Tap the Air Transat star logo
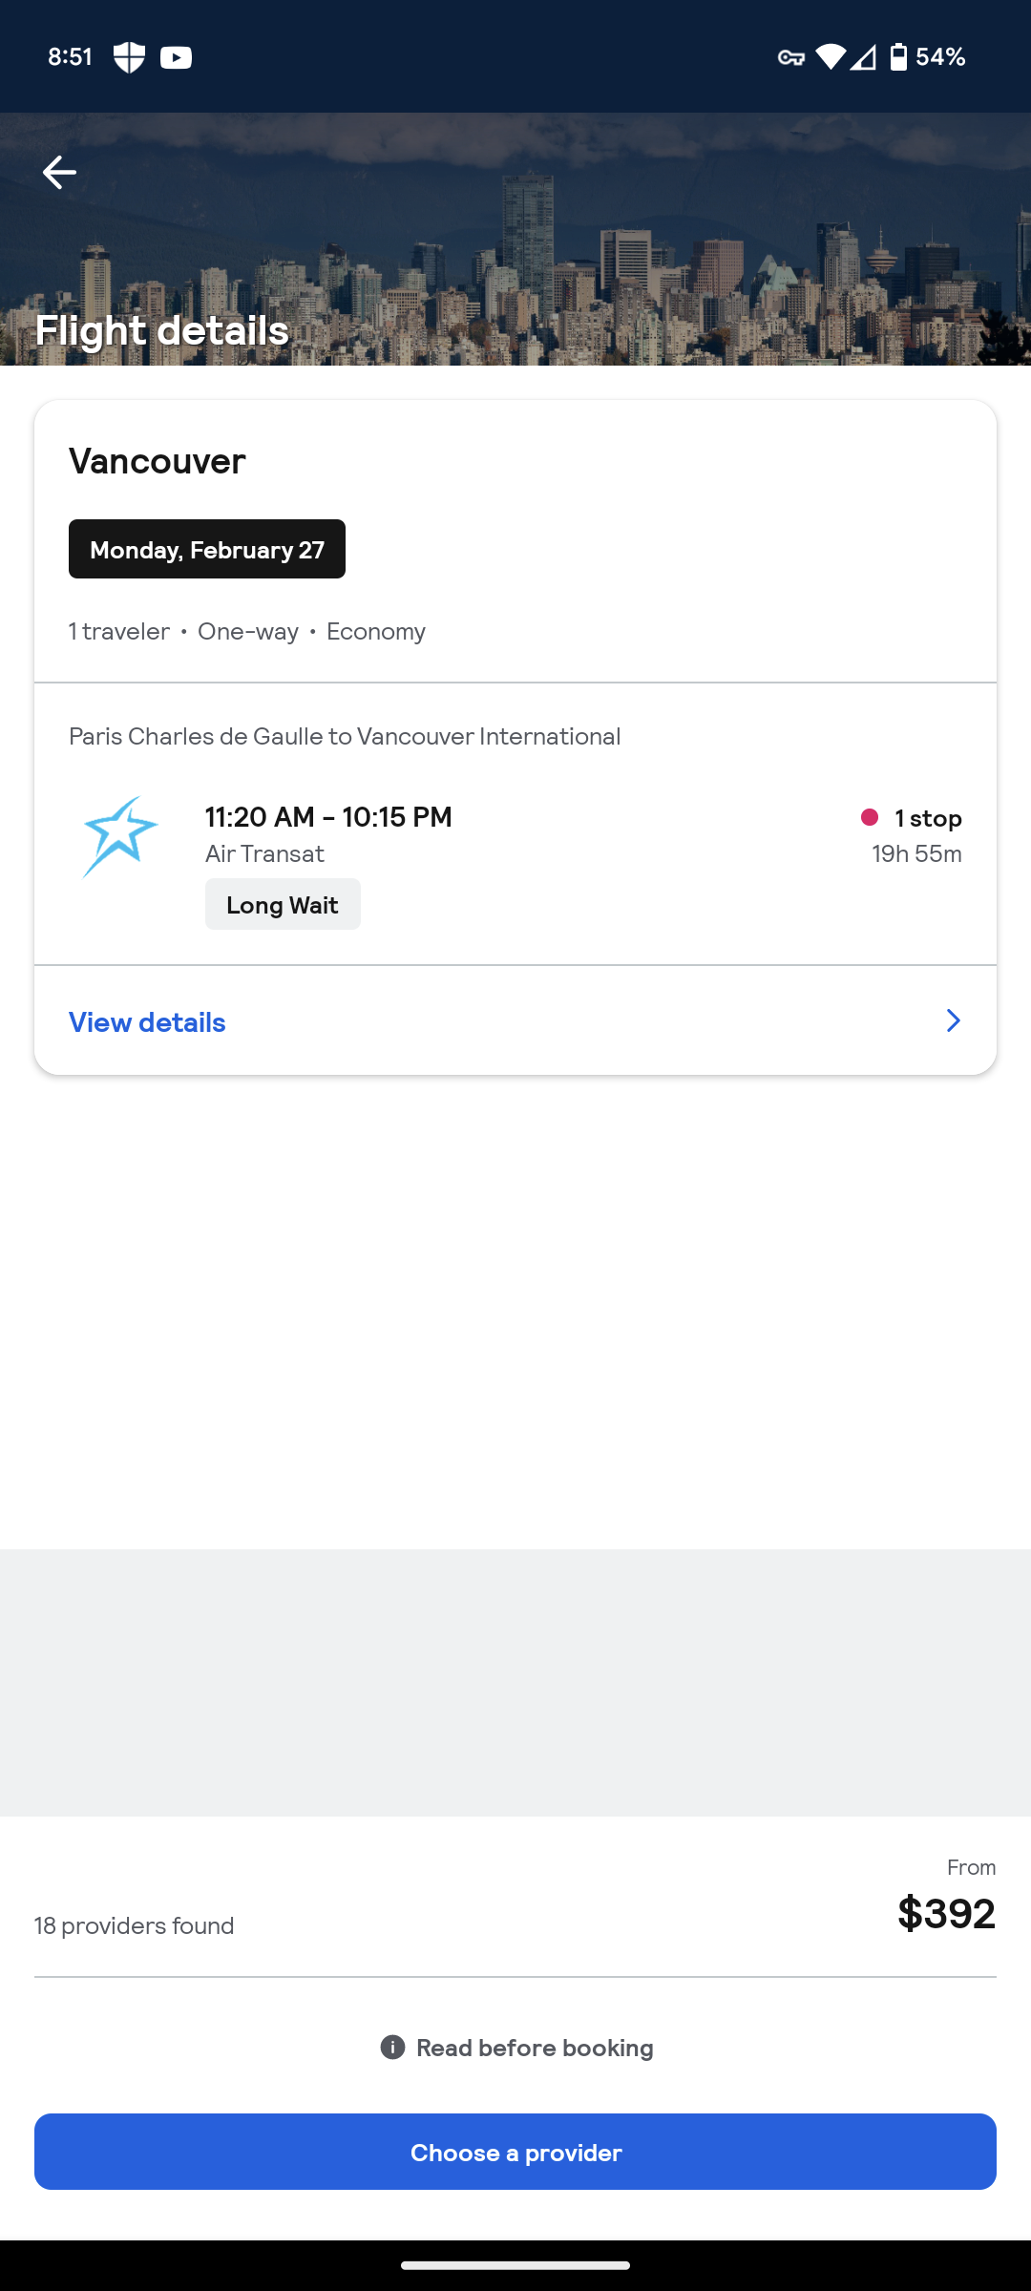Screen dimensions: 1031x2291 click(x=120, y=836)
